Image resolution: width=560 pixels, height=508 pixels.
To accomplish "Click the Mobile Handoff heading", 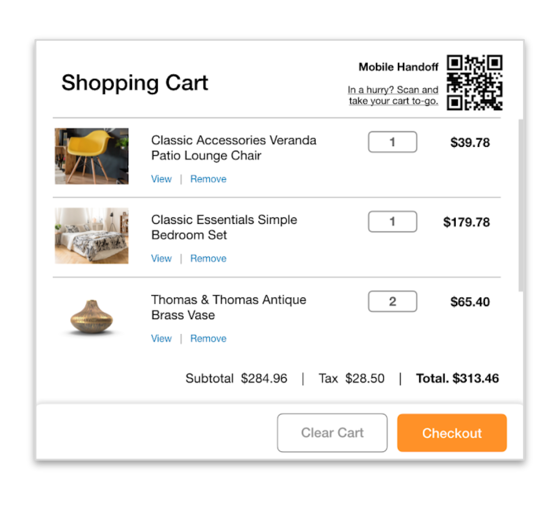I will click(x=398, y=67).
